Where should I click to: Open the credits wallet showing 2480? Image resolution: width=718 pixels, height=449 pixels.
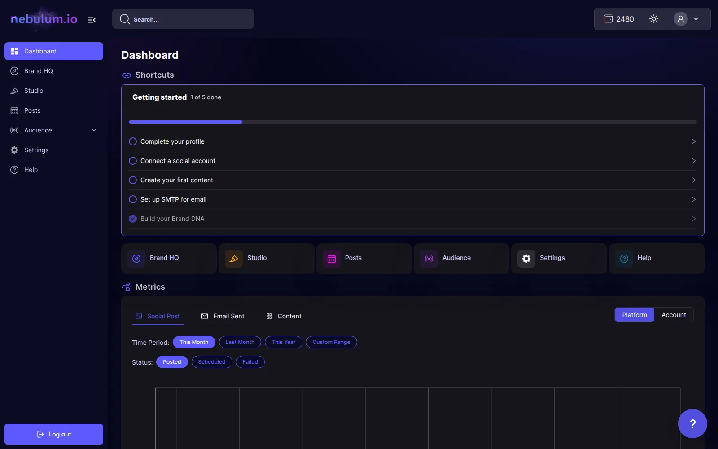[619, 19]
